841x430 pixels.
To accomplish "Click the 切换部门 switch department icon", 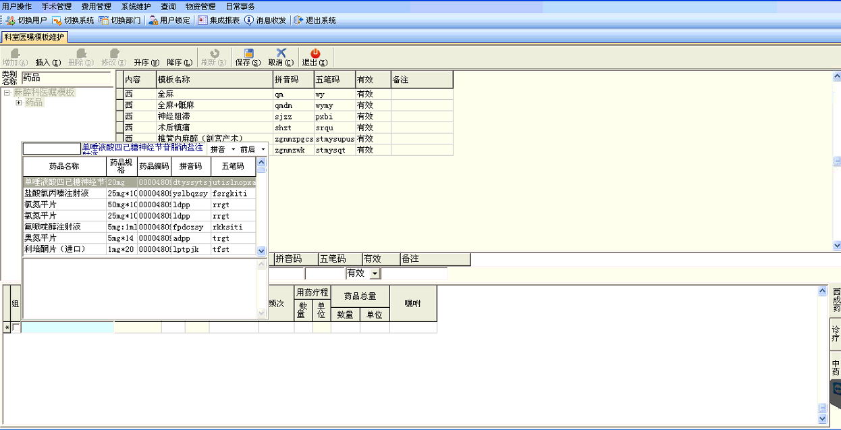I will coord(103,20).
